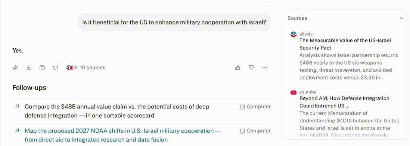Click the allyvia source favicon
Viewport: 410px width, 146px height.
(293, 34)
